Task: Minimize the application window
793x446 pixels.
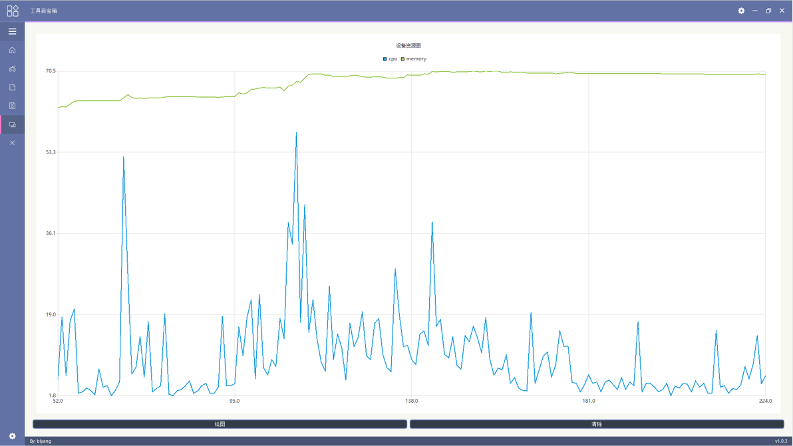Action: pos(754,11)
